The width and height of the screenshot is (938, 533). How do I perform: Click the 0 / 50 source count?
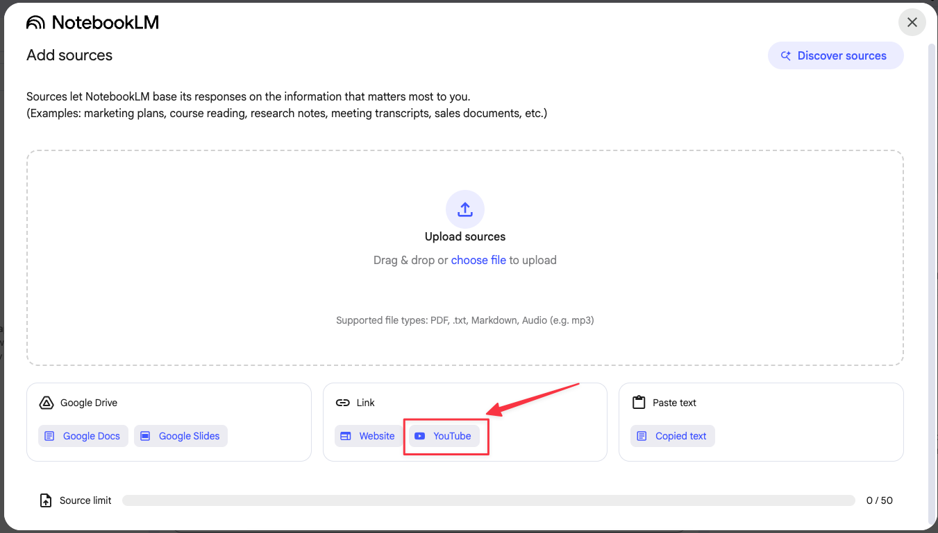pyautogui.click(x=880, y=500)
